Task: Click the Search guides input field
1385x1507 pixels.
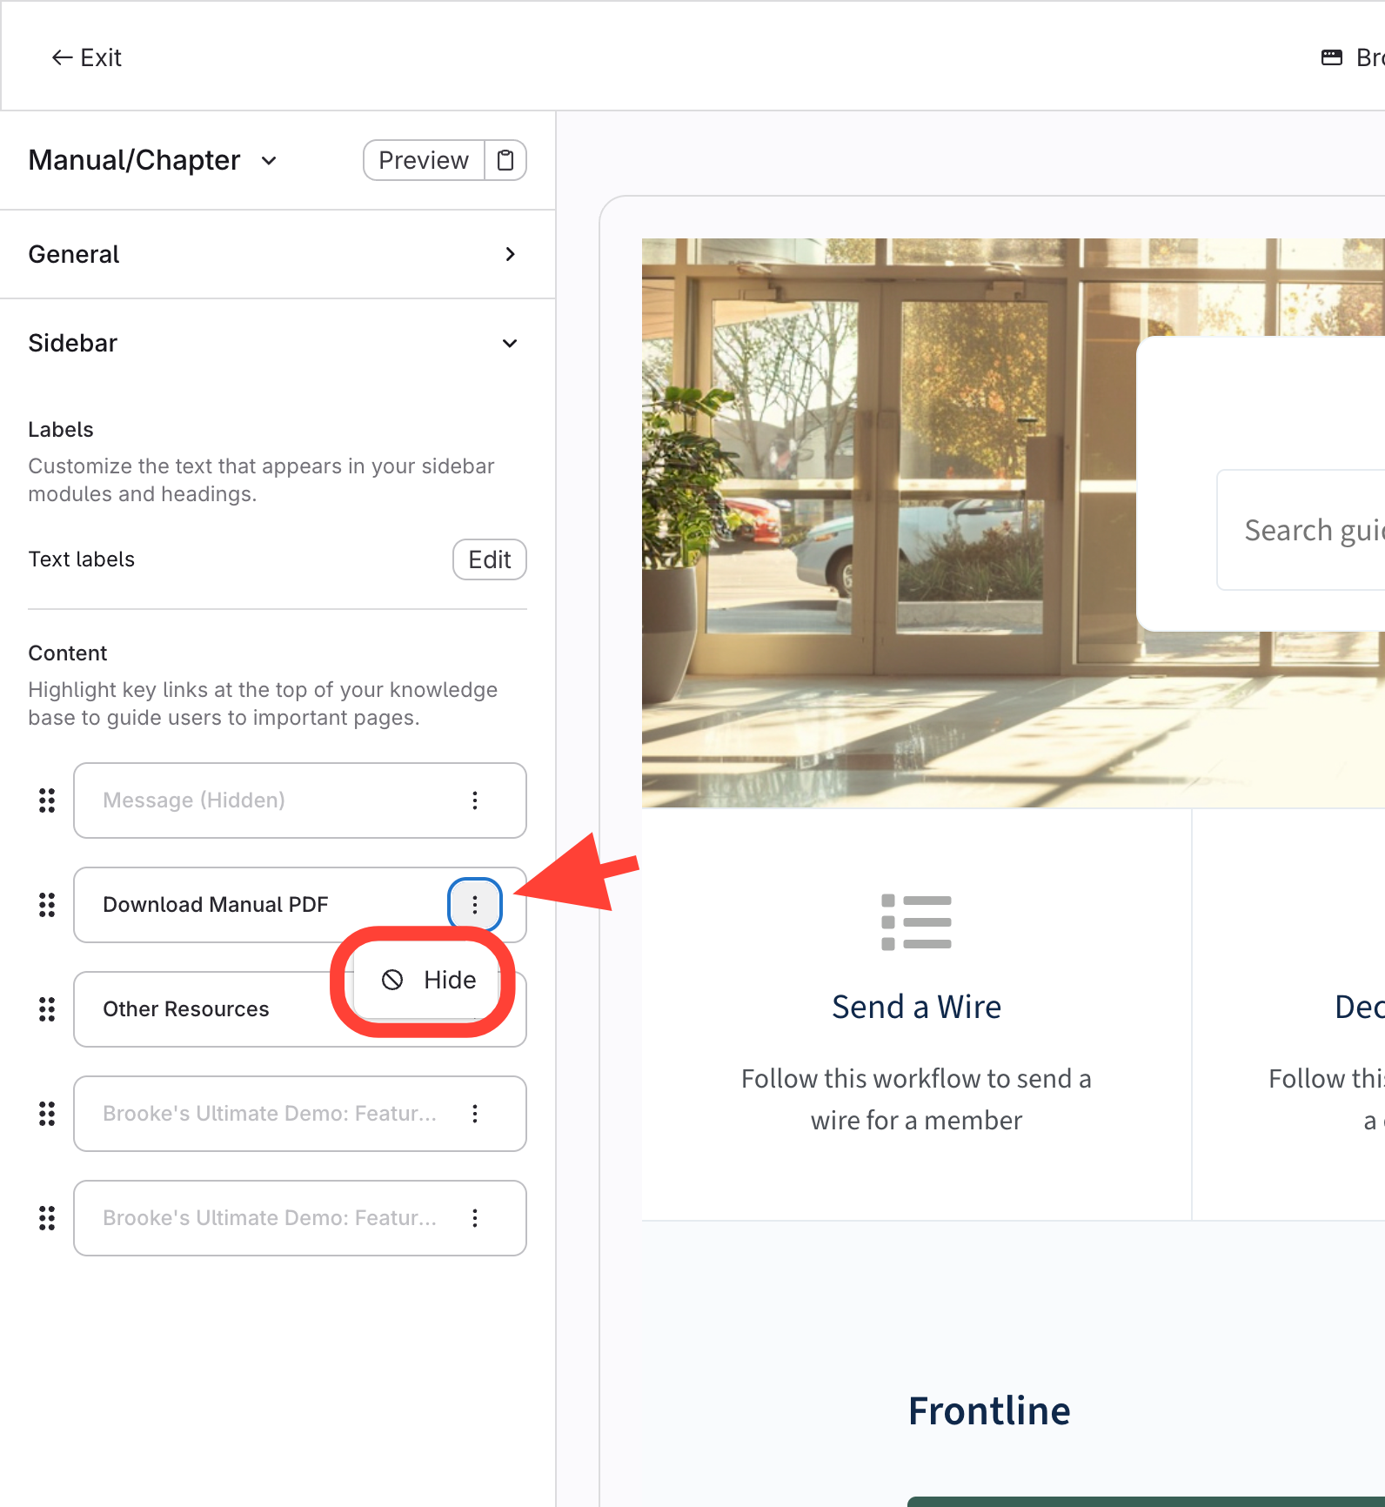Action: [1301, 530]
